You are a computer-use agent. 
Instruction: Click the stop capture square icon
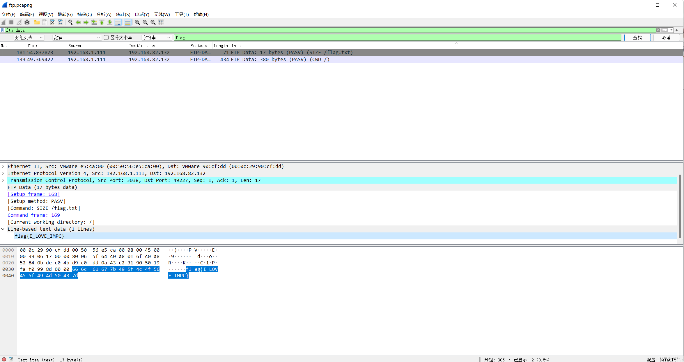(x=11, y=22)
